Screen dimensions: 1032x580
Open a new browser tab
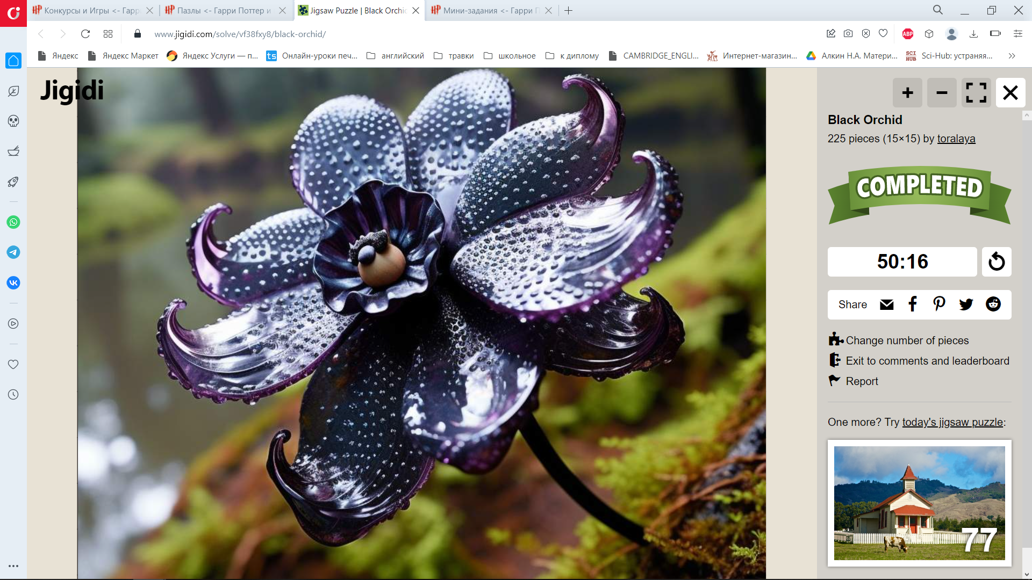[x=568, y=10]
